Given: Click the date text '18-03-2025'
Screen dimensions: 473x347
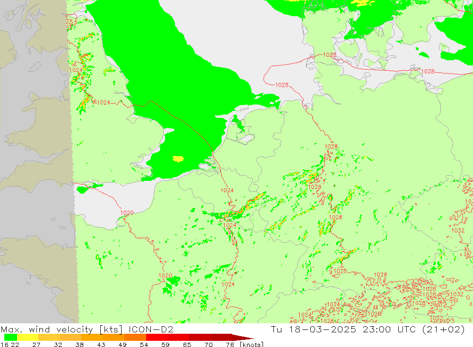Looking at the screenshot, I should coord(323,329).
